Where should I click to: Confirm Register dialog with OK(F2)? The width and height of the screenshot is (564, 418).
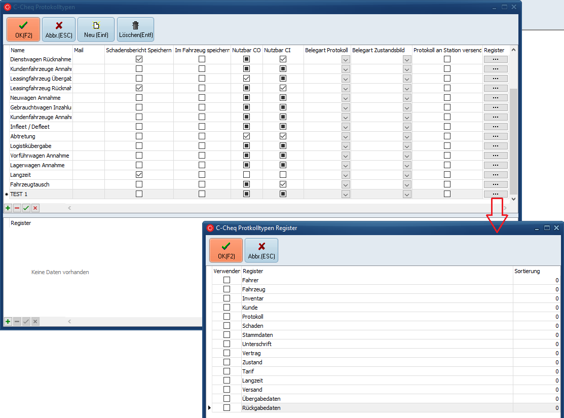coord(226,250)
